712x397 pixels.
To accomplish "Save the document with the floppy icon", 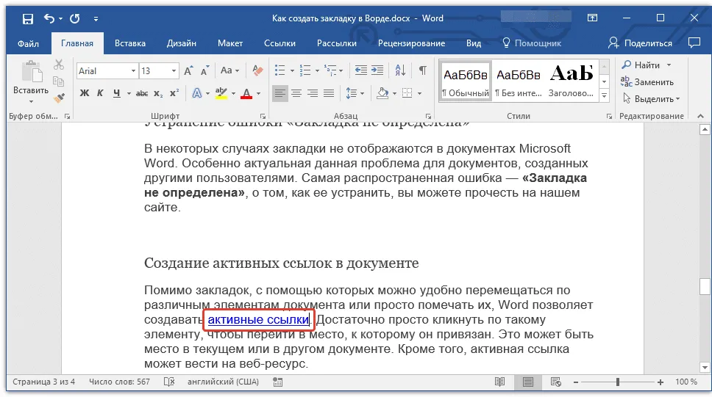I will (28, 18).
